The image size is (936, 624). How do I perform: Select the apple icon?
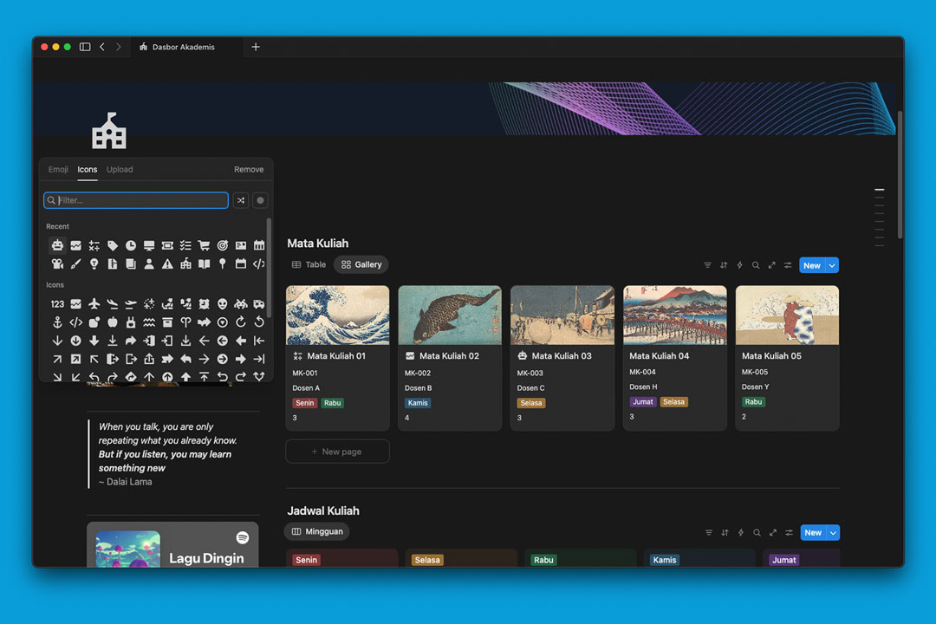(112, 322)
